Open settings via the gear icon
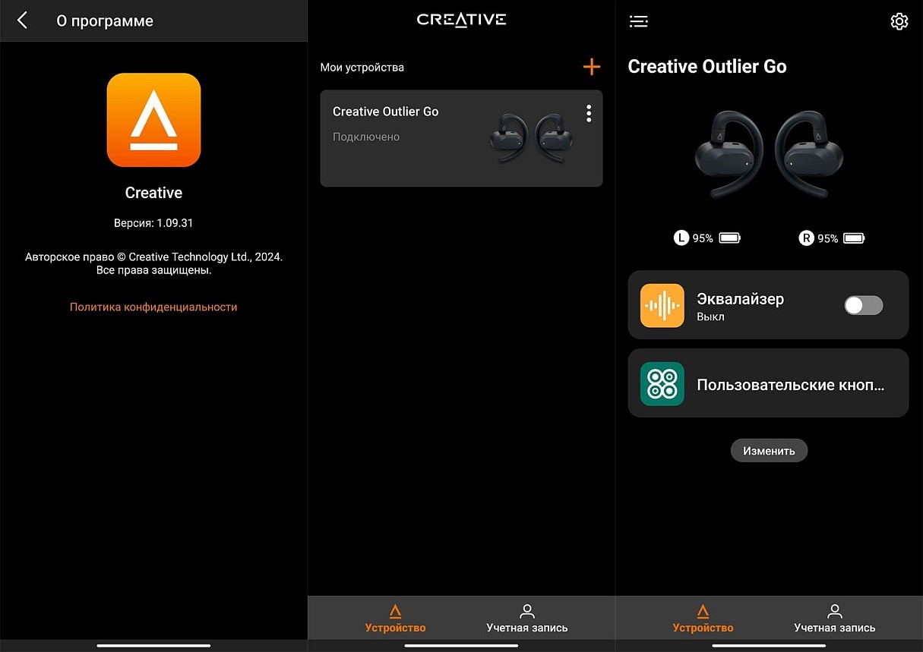This screenshot has width=923, height=652. click(x=899, y=21)
